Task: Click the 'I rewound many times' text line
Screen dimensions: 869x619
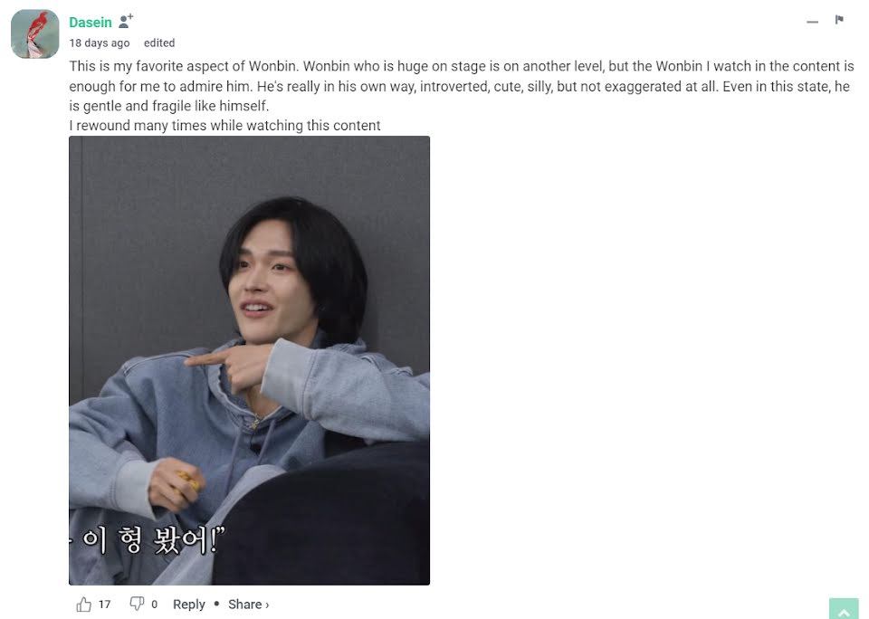Action: pos(224,125)
